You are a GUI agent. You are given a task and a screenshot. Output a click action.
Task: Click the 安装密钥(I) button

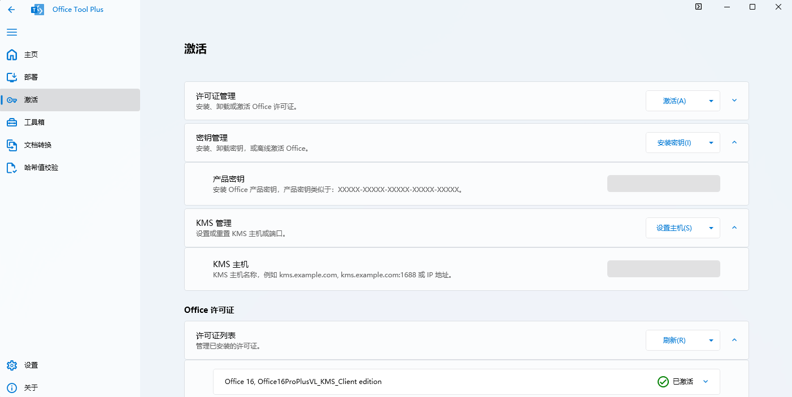(674, 143)
